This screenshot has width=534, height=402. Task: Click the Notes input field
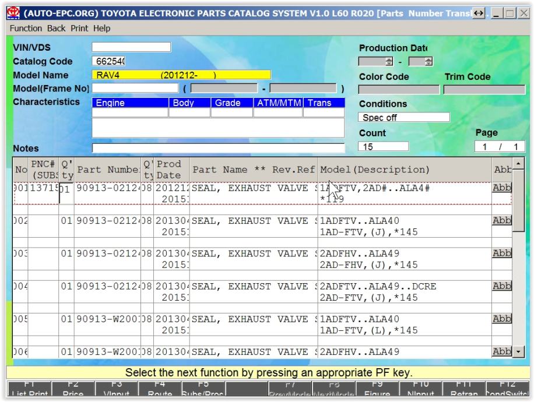[218, 148]
